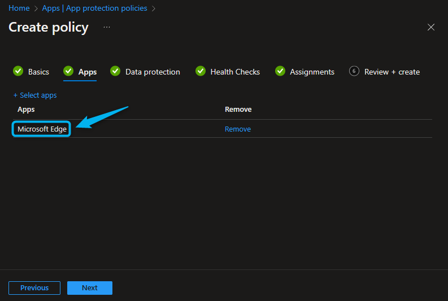The height and width of the screenshot is (301, 448).
Task: Open the Health Checks tab
Action: [235, 72]
